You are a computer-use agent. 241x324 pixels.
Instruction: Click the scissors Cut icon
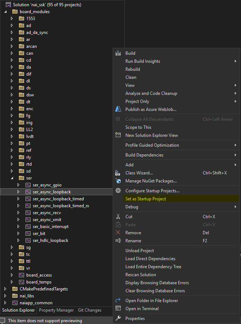(x=118, y=217)
